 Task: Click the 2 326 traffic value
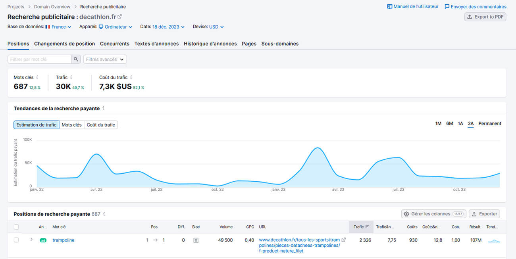tap(365, 240)
